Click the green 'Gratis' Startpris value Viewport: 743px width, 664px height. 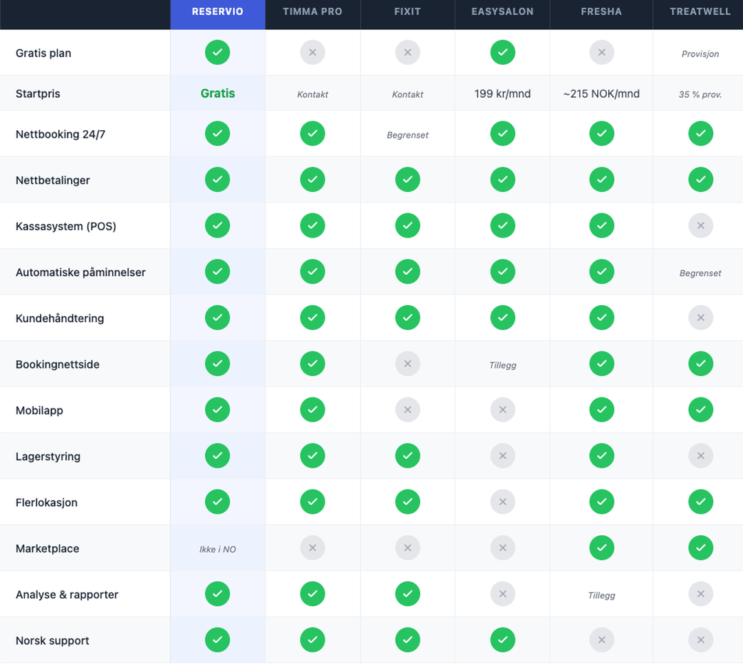pyautogui.click(x=217, y=93)
